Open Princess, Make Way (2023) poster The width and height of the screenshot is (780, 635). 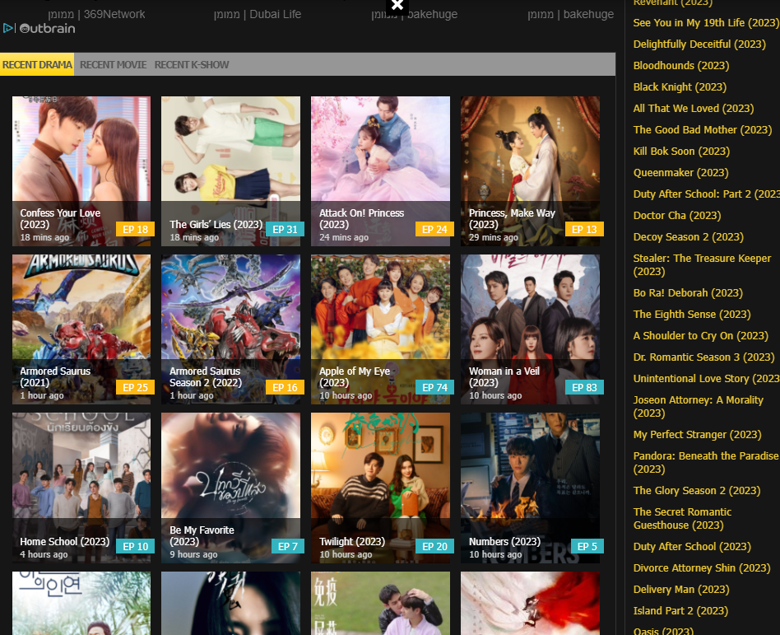pyautogui.click(x=530, y=170)
